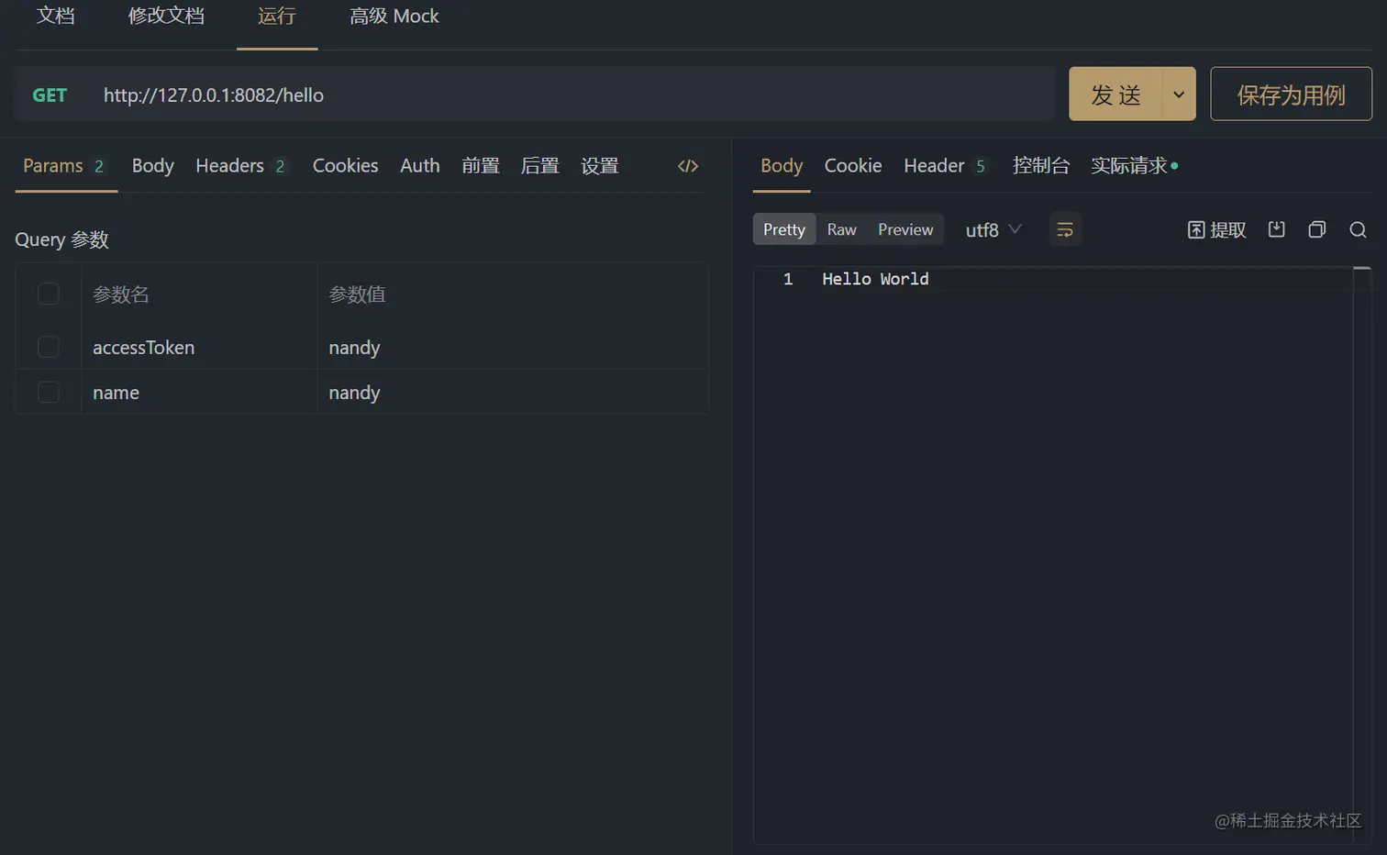Toggle the select-all parameters checkbox
The height and width of the screenshot is (855, 1387).
point(49,294)
